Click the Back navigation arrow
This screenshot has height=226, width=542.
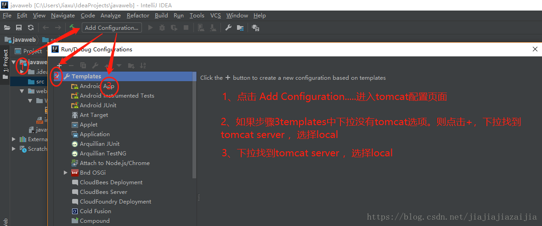pos(45,28)
